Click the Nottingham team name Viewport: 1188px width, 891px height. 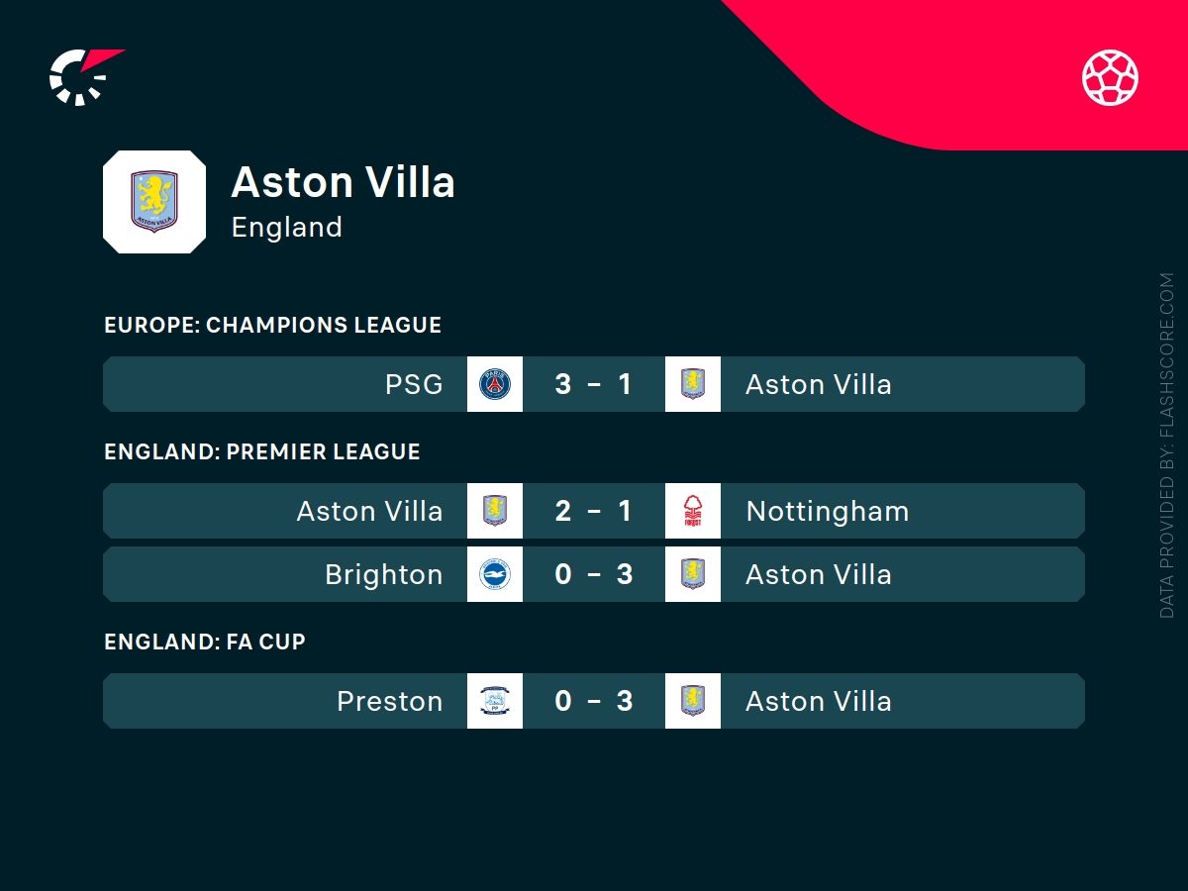(827, 511)
